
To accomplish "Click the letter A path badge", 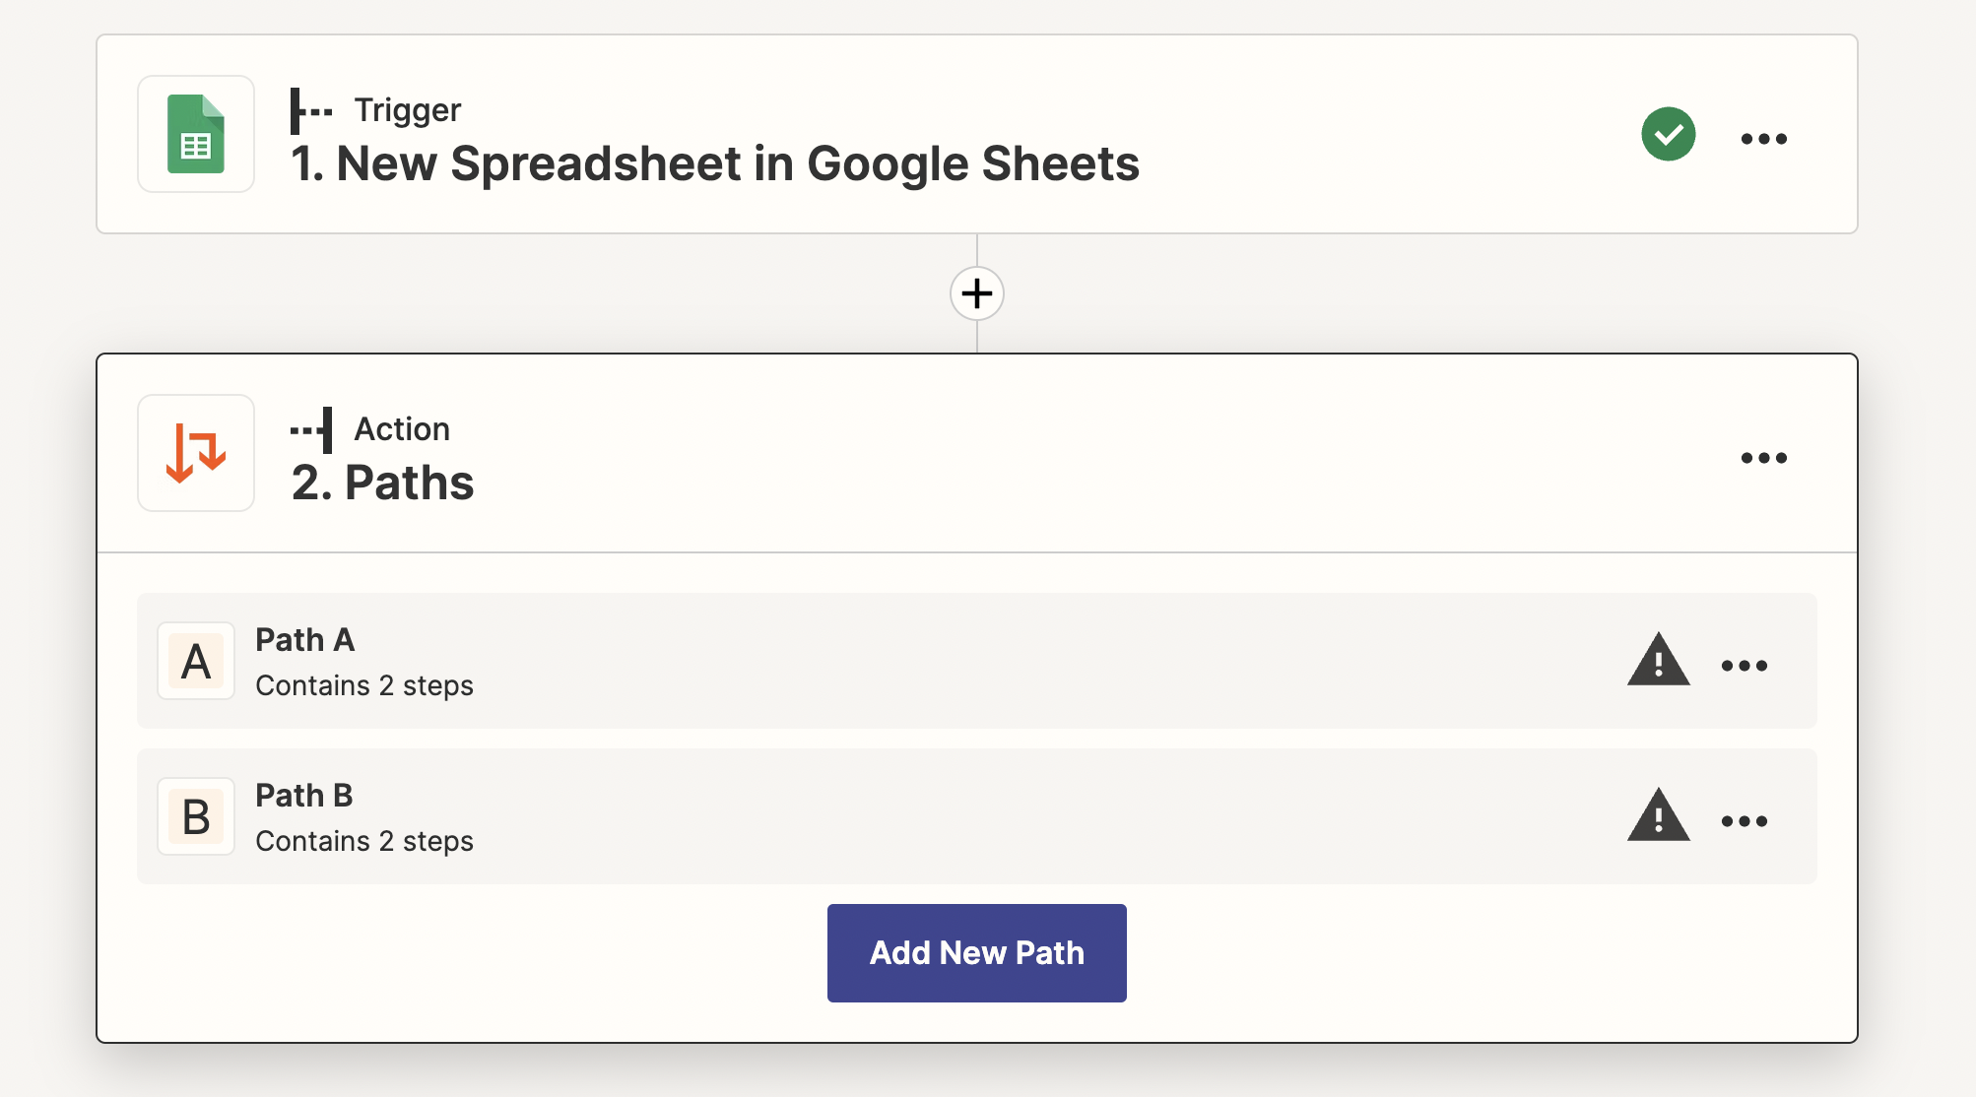I will 196,661.
